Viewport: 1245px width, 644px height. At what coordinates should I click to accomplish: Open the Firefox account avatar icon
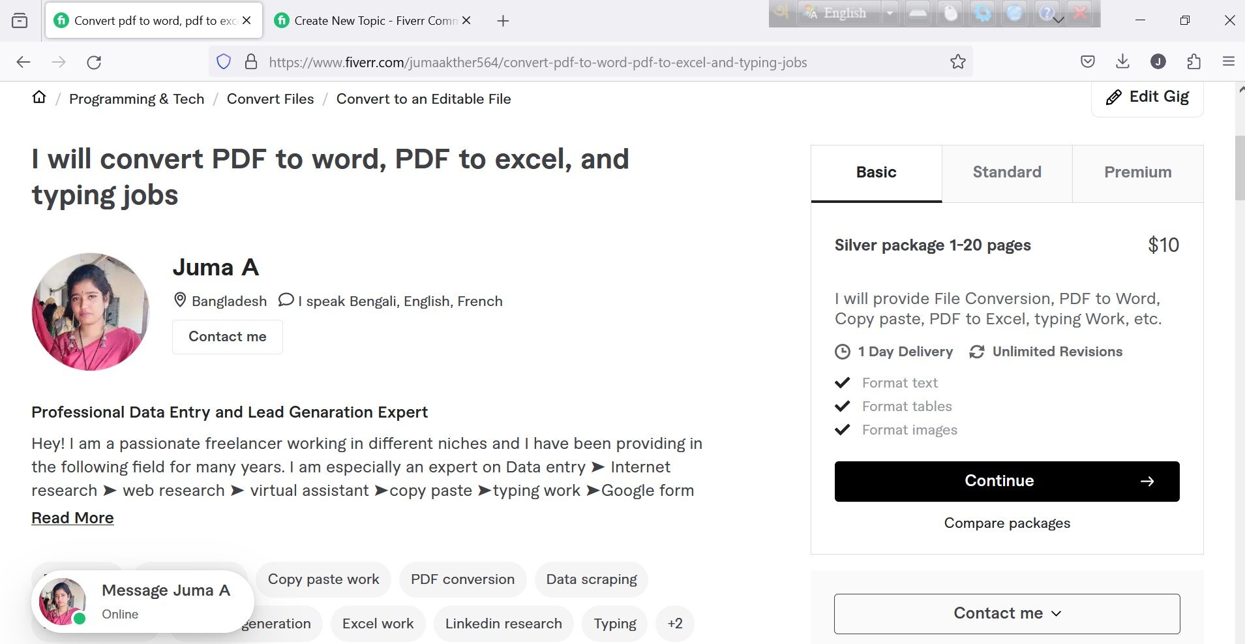pyautogui.click(x=1158, y=62)
